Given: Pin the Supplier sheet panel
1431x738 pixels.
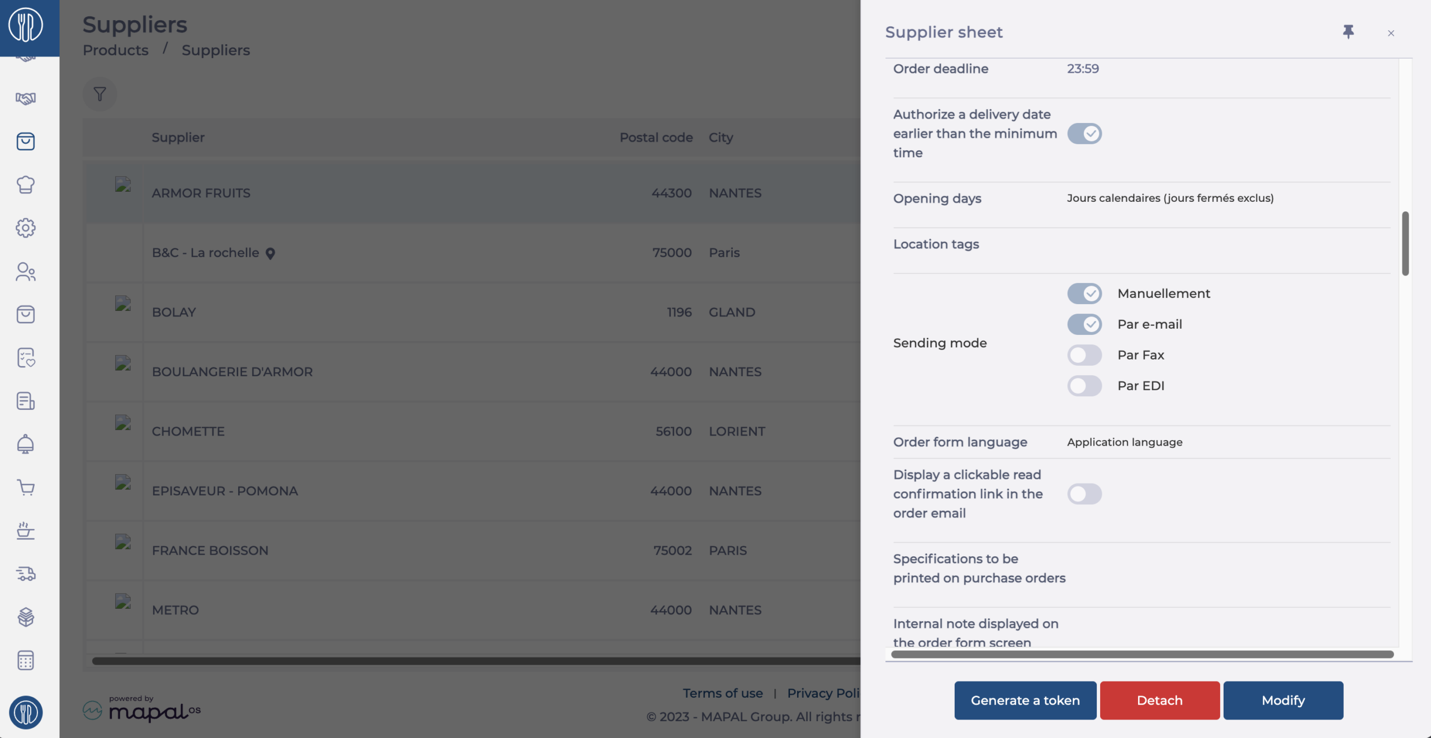Looking at the screenshot, I should point(1348,32).
